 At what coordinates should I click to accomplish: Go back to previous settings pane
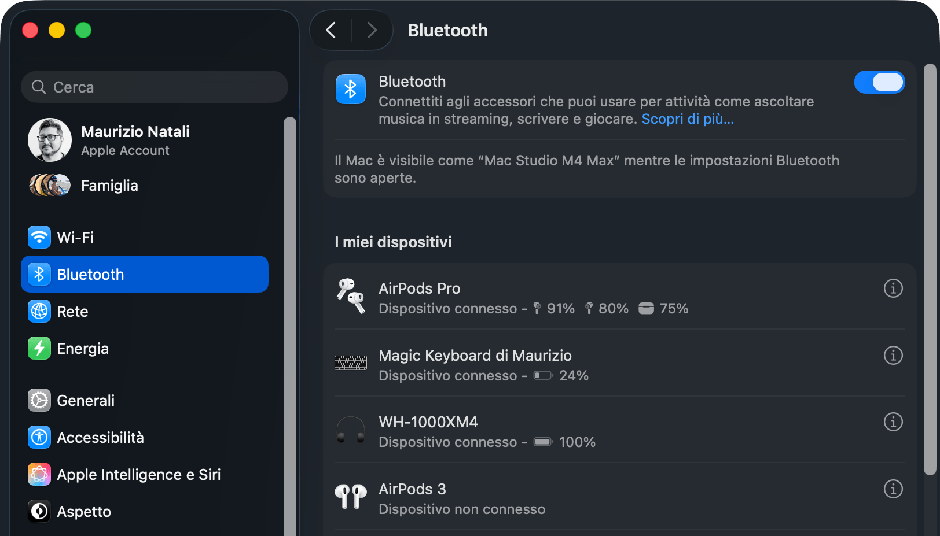331,30
